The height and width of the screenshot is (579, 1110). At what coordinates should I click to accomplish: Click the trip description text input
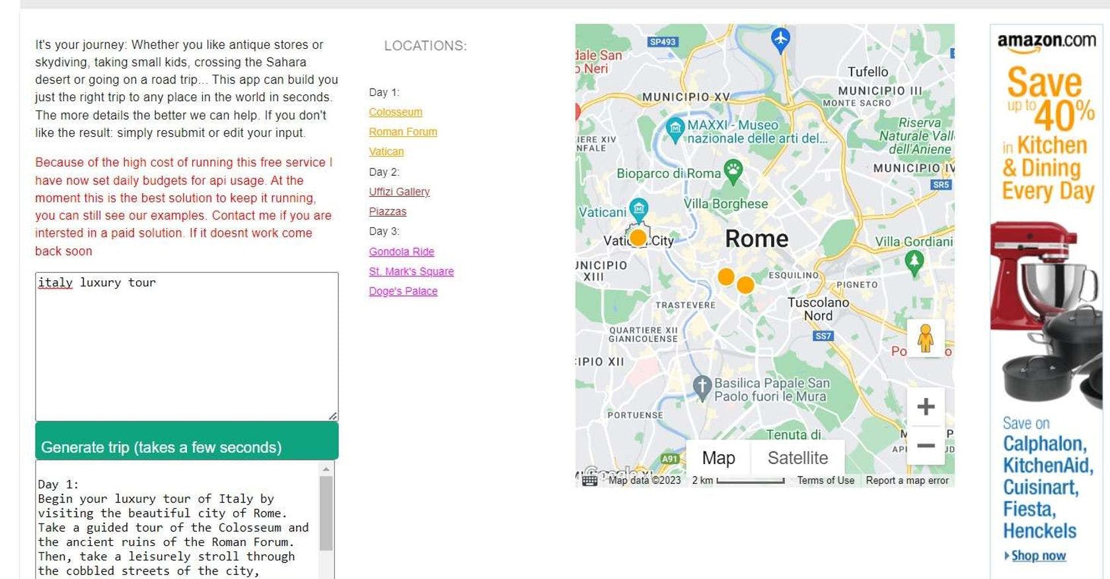click(x=186, y=346)
